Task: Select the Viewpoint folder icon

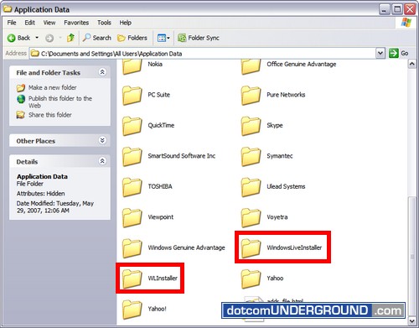Action: coord(132,217)
